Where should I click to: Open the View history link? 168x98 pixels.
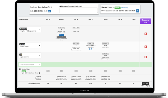pyautogui.click(x=124, y=8)
